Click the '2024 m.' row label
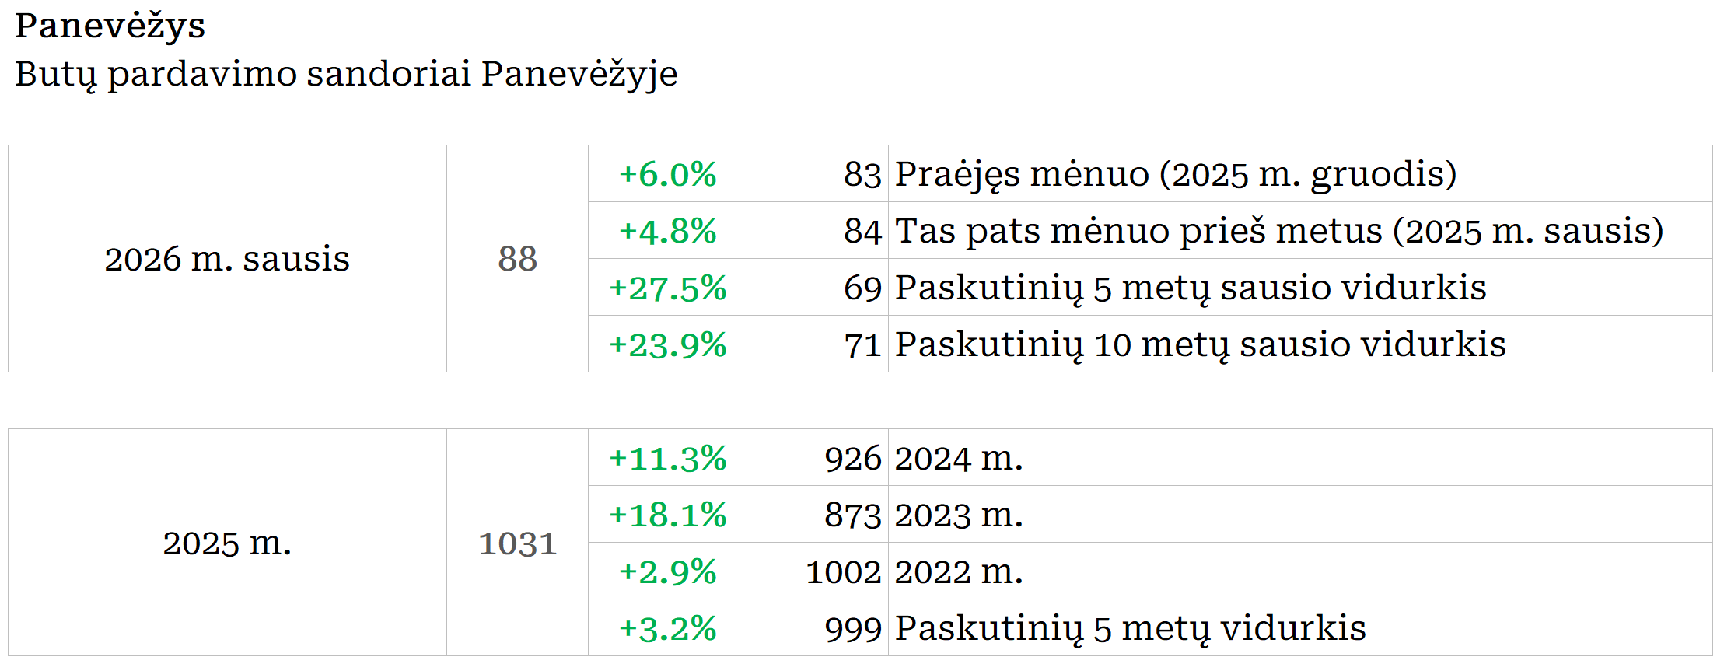Image resolution: width=1724 pixels, height=671 pixels. [958, 458]
